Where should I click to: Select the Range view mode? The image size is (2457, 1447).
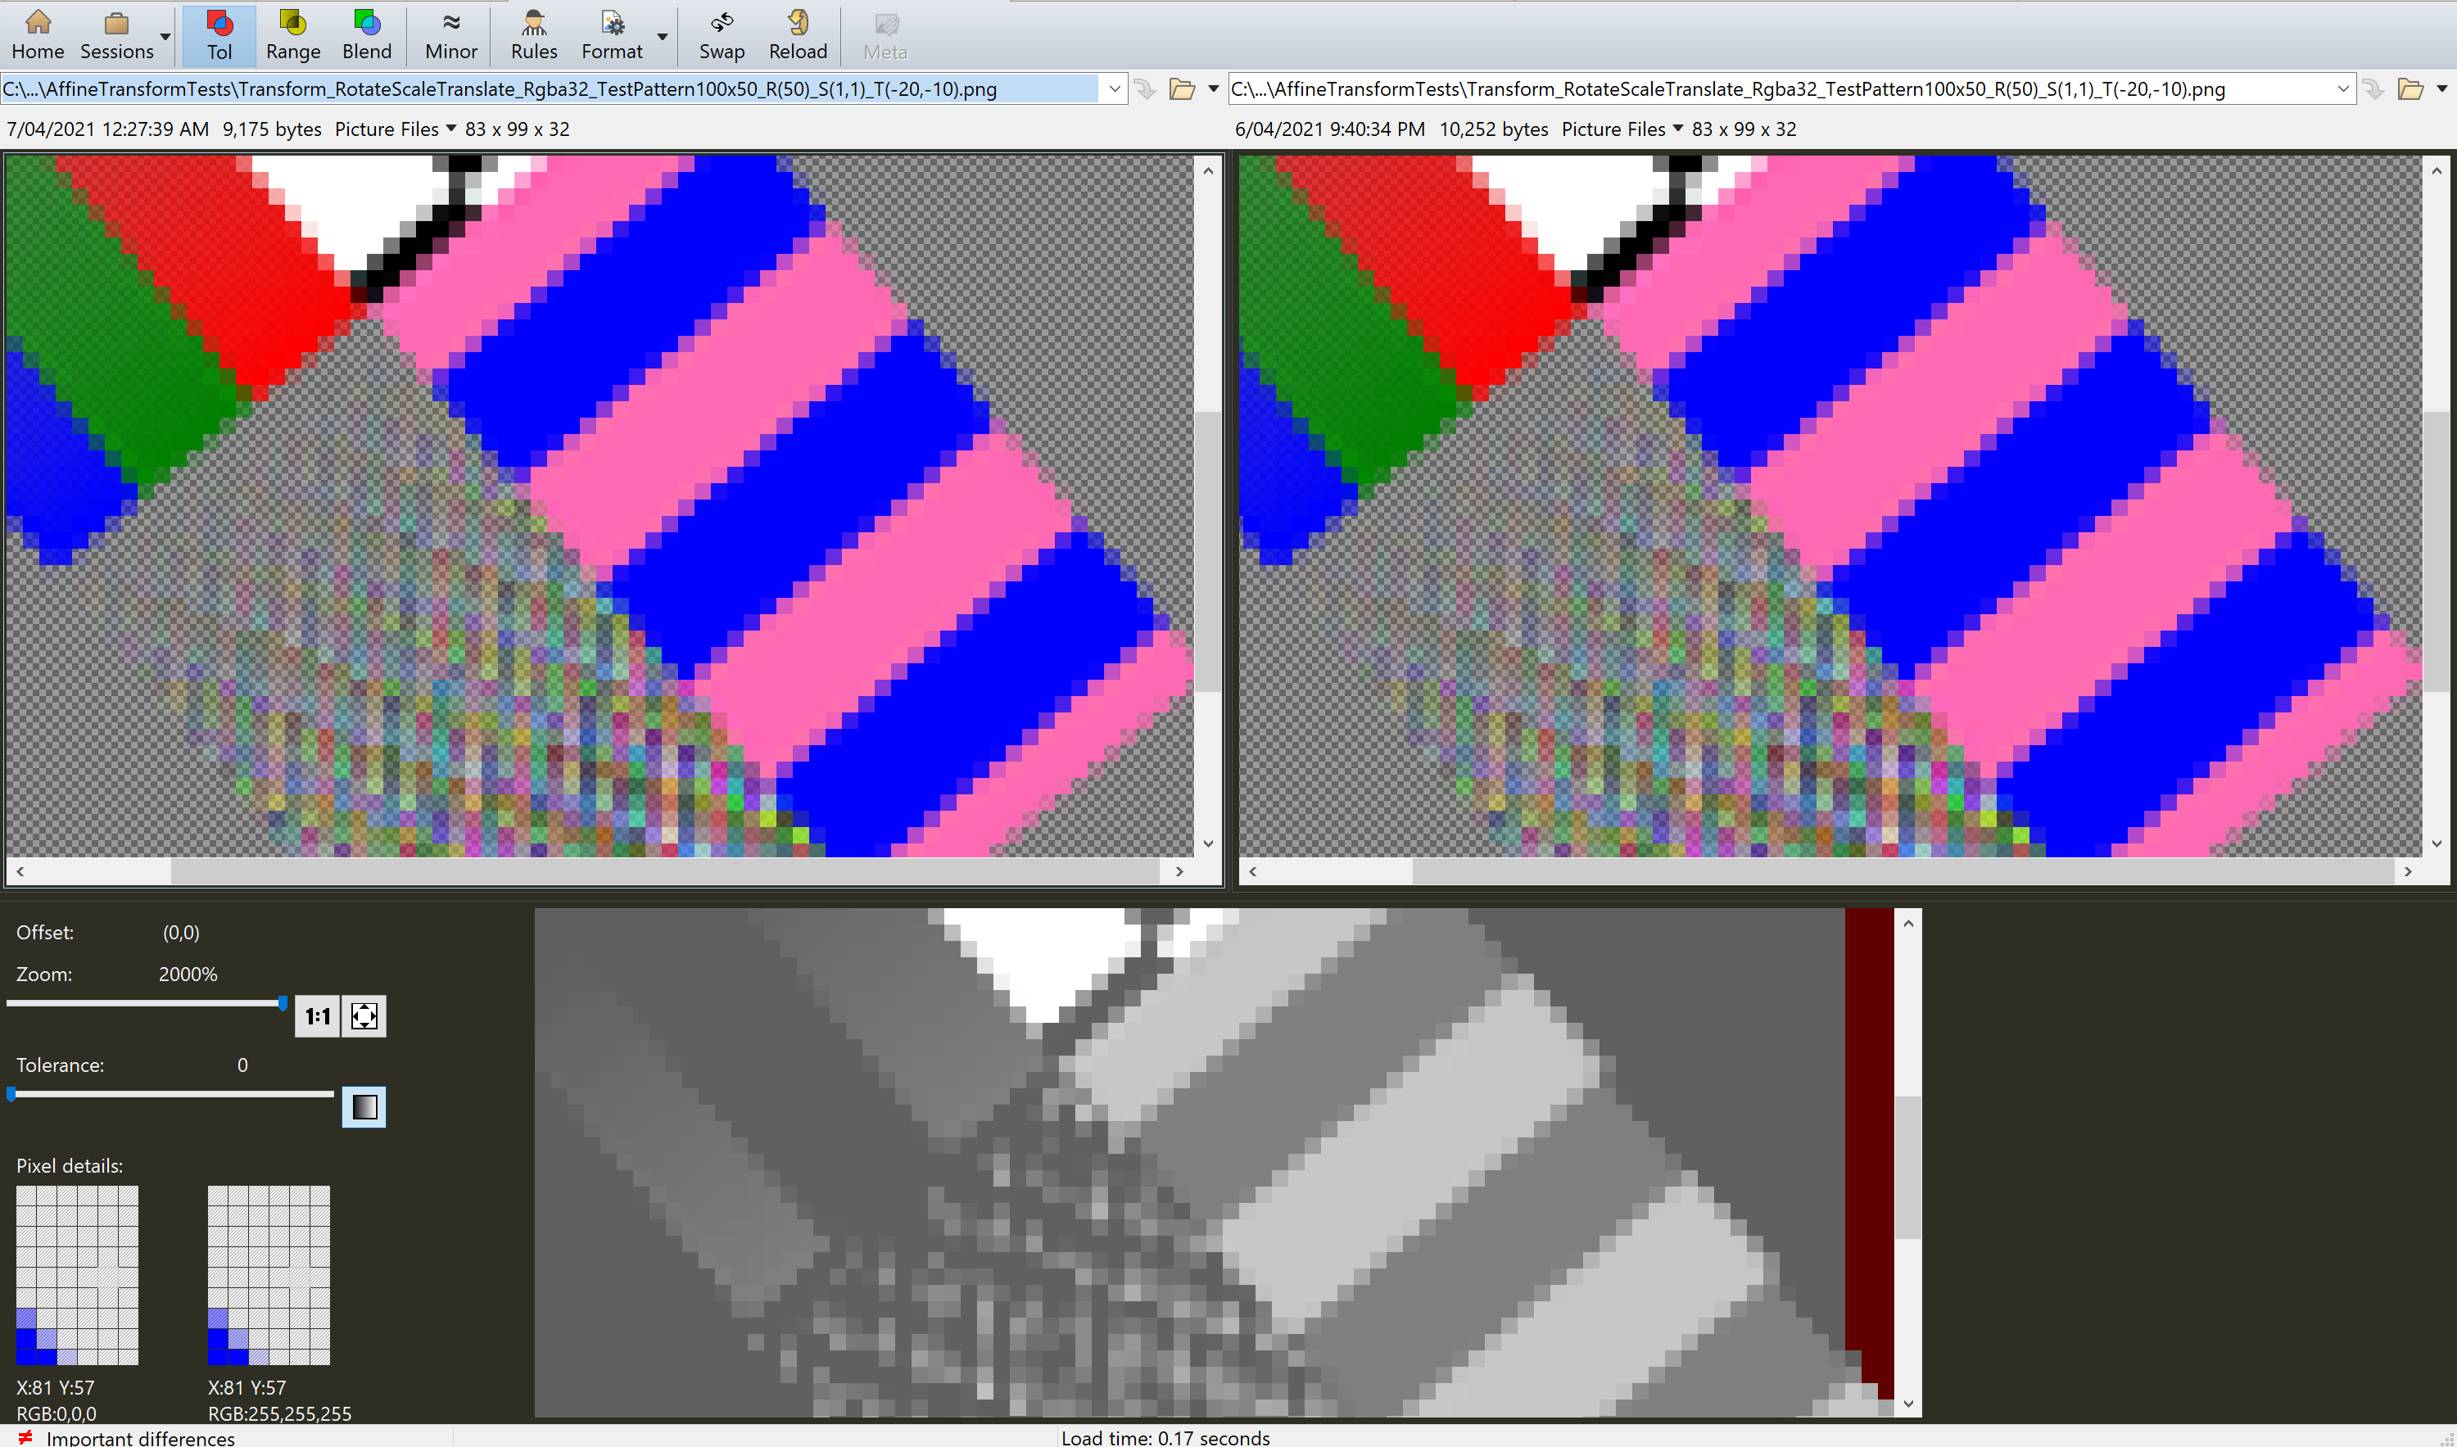pos(292,35)
